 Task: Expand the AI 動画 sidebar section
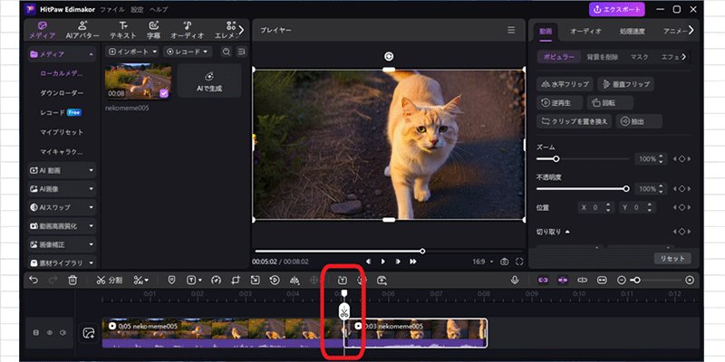pyautogui.click(x=63, y=170)
